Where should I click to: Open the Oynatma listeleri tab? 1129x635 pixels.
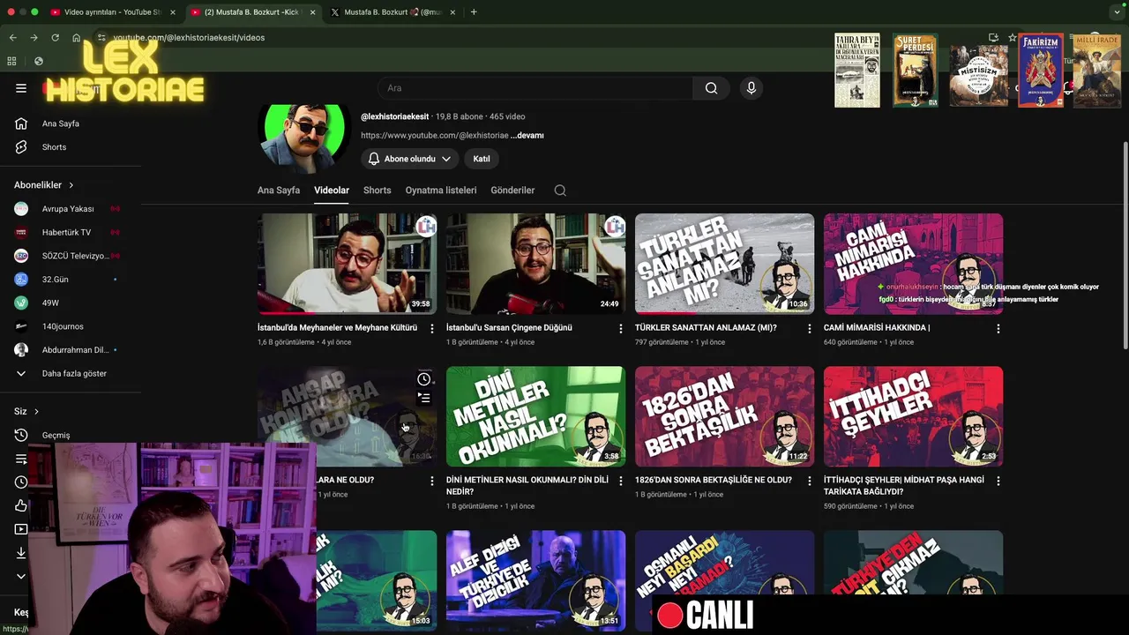[441, 190]
